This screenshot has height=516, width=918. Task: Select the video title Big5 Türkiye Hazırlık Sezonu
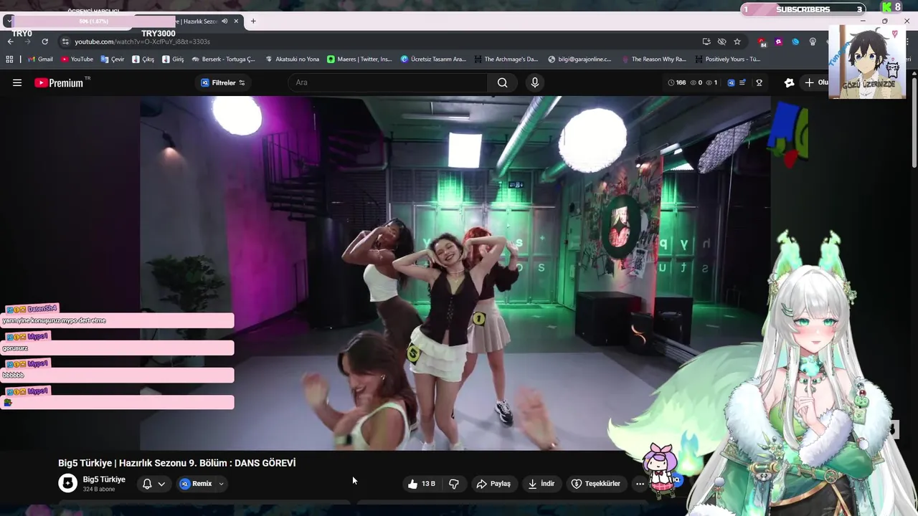click(177, 463)
